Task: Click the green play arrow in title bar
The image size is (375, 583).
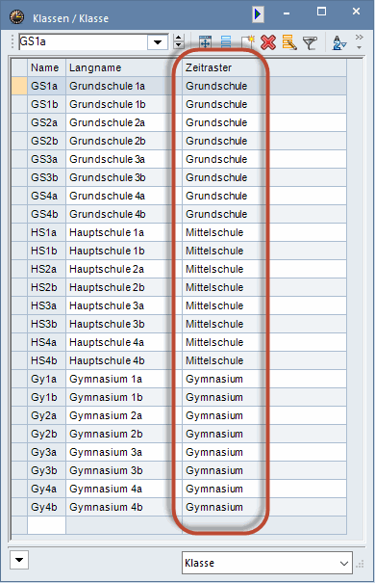Action: pos(258,14)
